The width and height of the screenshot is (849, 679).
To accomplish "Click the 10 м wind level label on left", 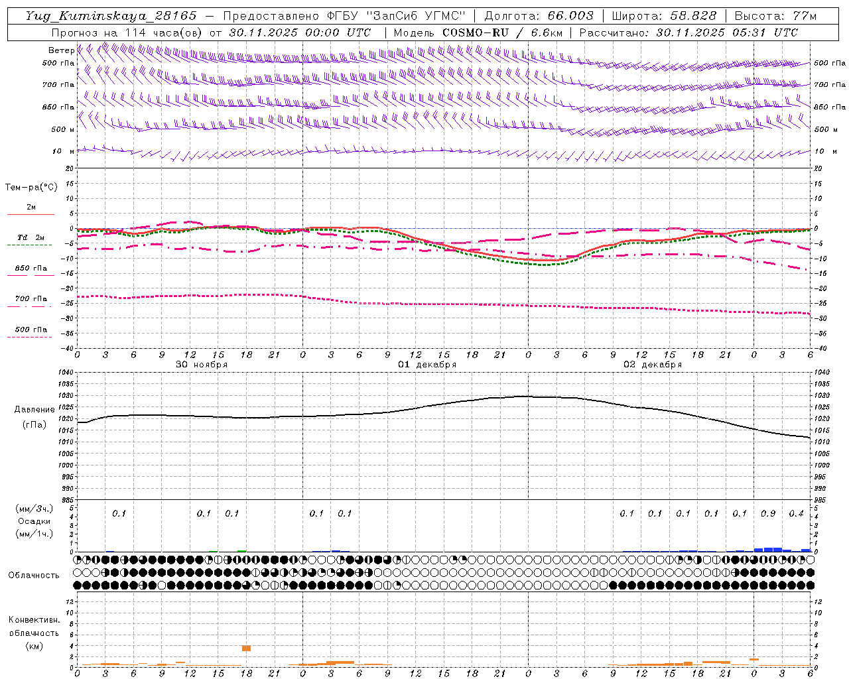I will [63, 151].
